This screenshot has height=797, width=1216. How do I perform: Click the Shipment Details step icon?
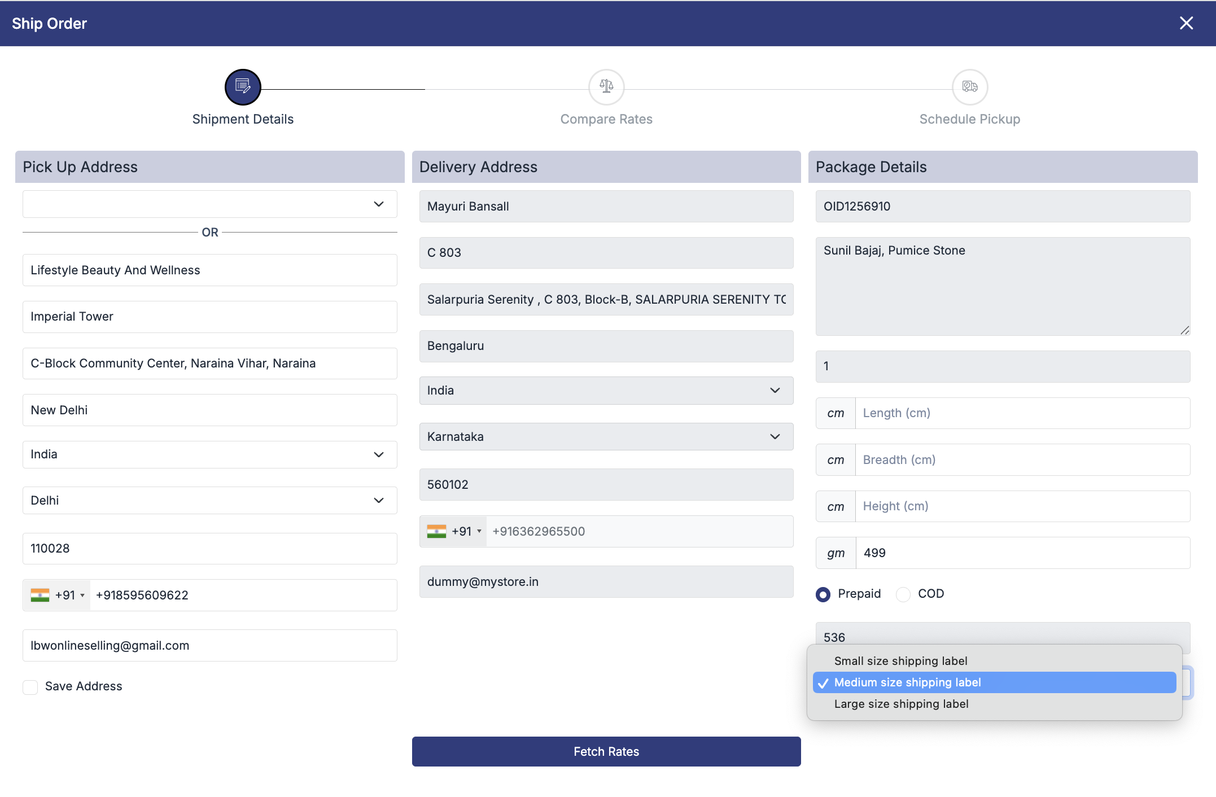tap(243, 87)
